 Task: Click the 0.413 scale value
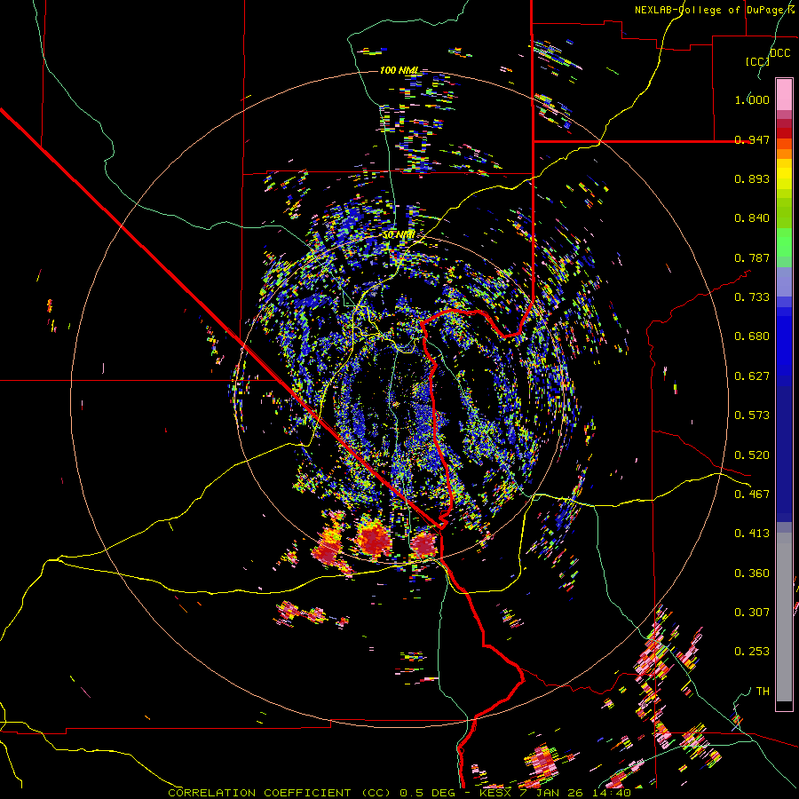pos(752,534)
